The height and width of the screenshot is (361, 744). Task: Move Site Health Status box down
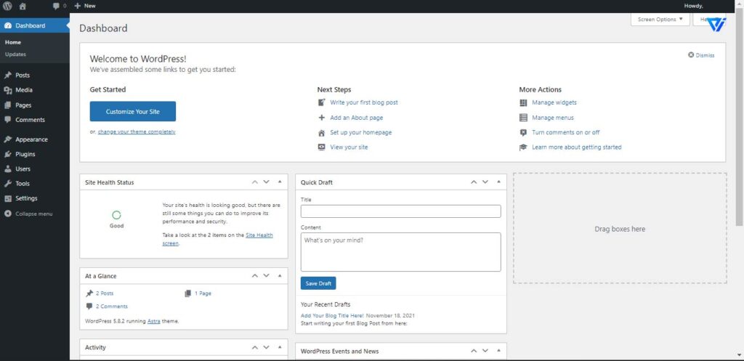(x=266, y=182)
